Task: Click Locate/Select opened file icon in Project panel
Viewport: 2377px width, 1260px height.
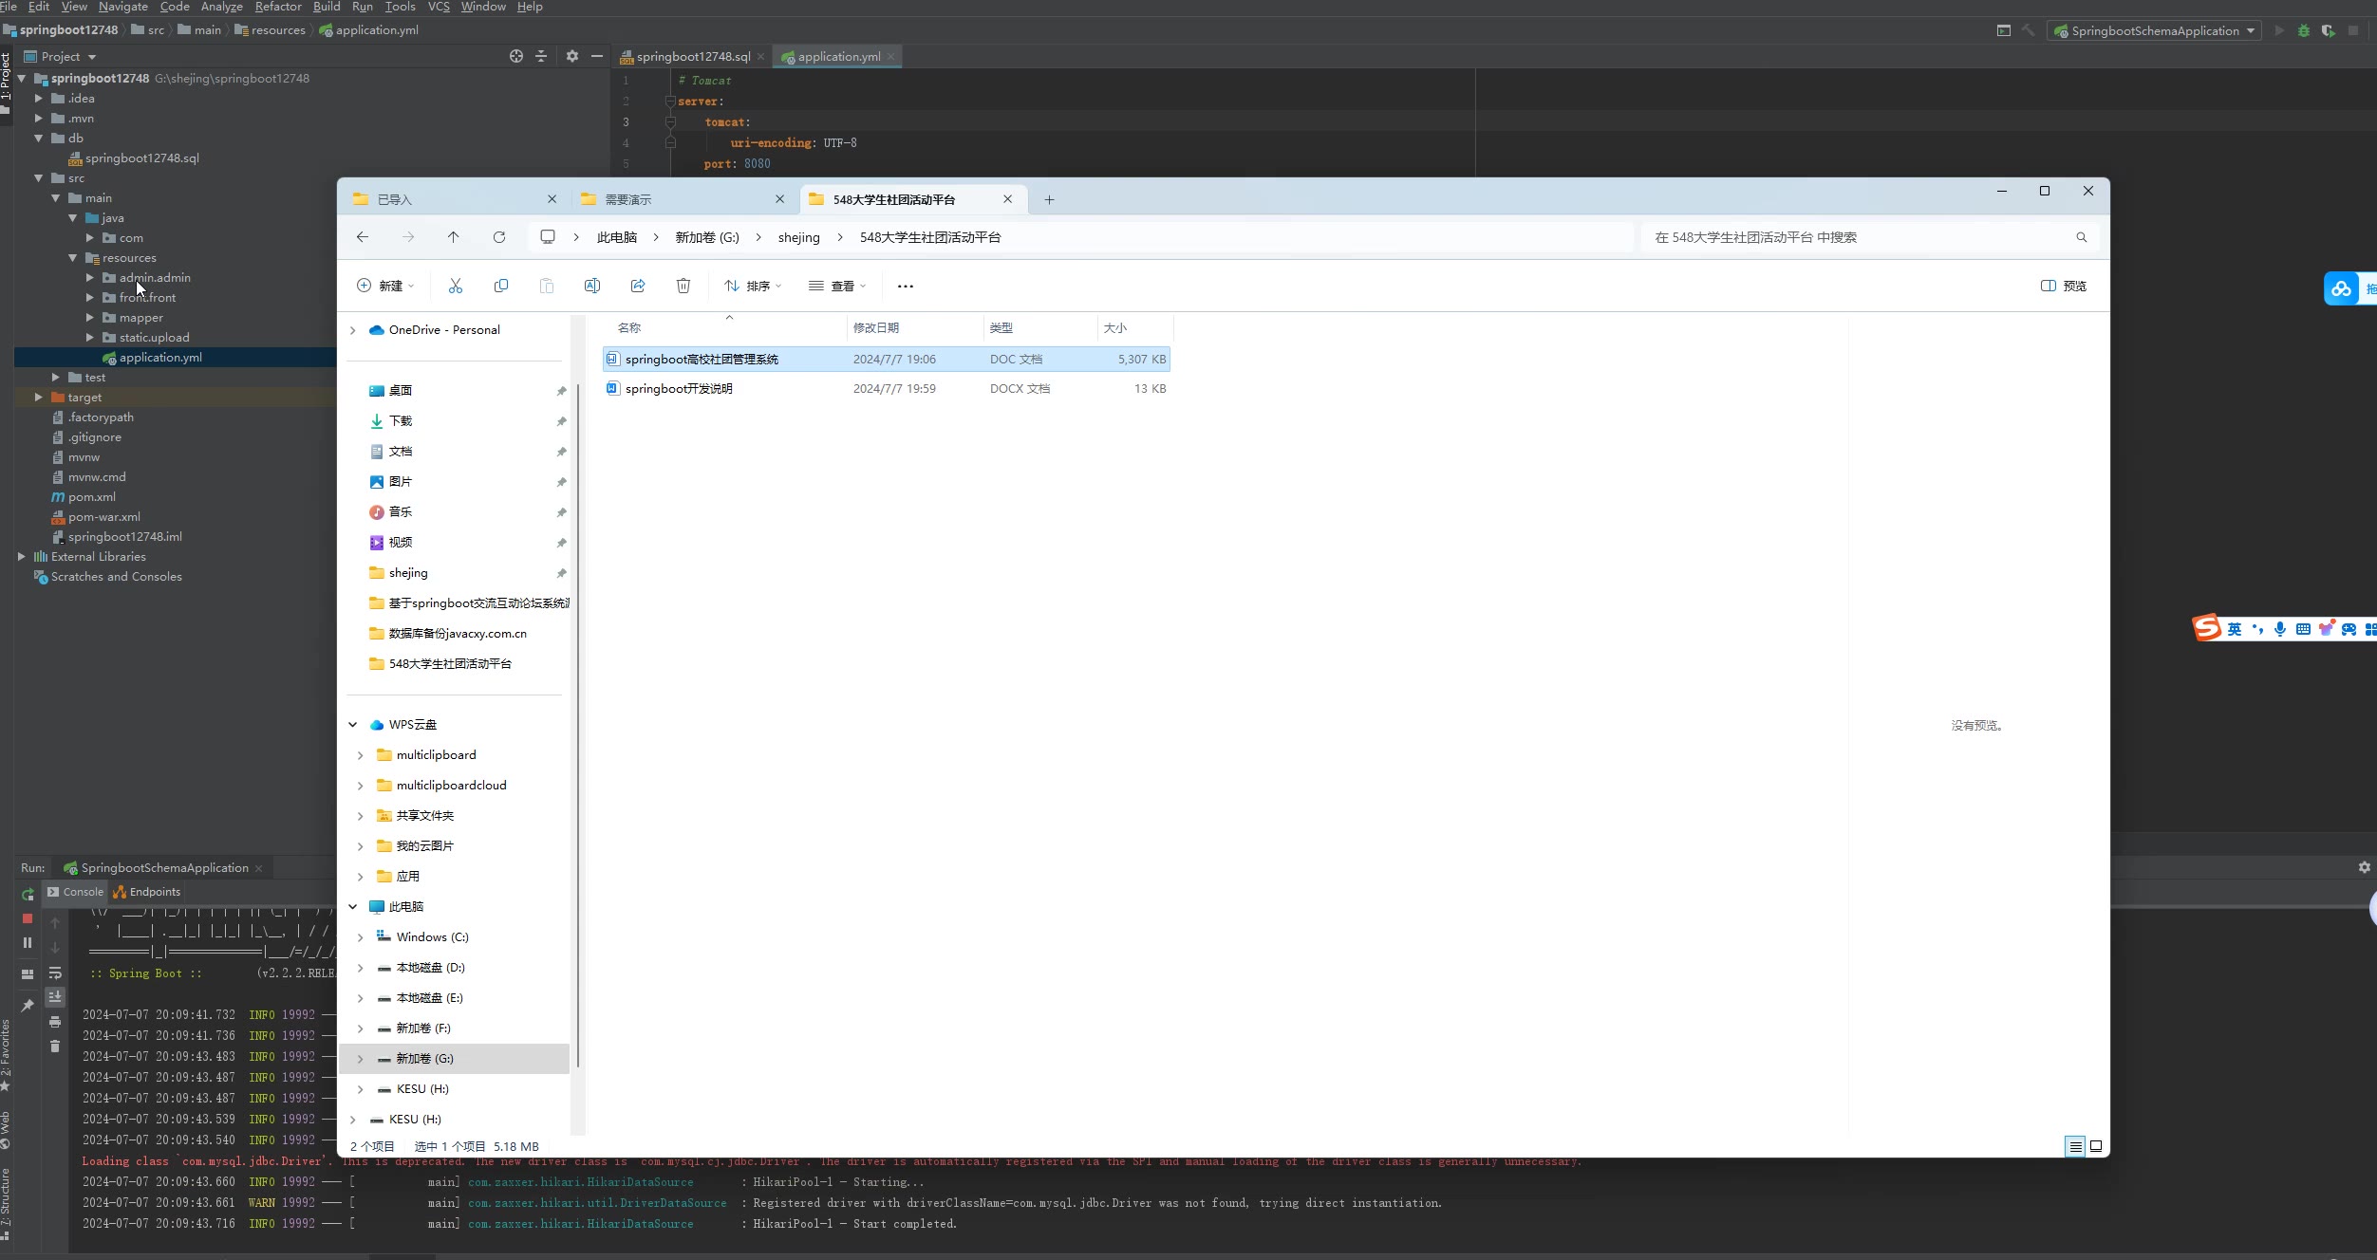Action: [x=516, y=56]
